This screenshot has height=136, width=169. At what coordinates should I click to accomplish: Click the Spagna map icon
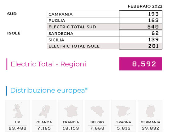124,111
